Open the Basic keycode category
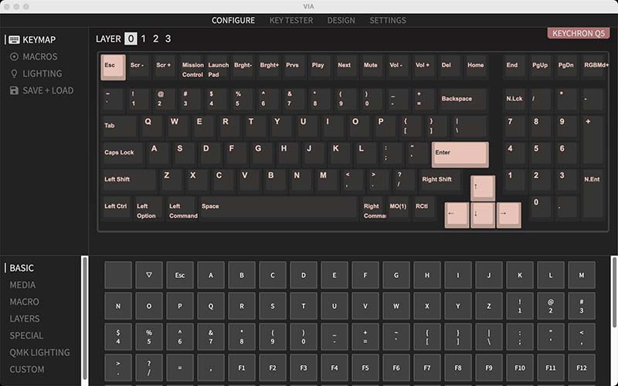Screen dimensions: 618x386 point(22,268)
